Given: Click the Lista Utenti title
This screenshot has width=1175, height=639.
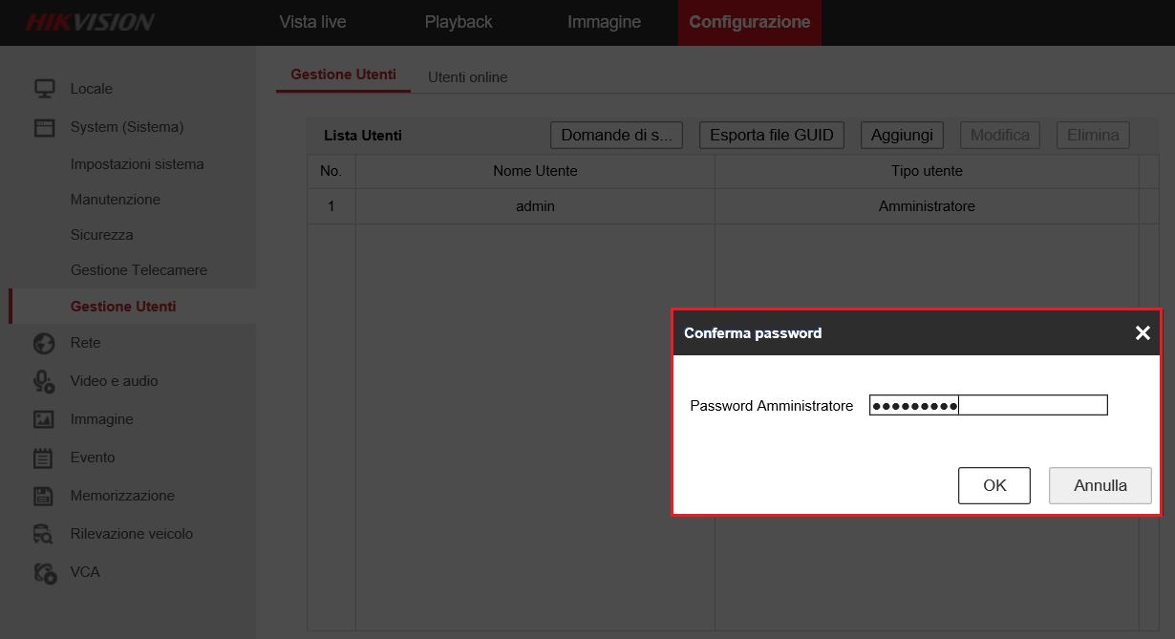Looking at the screenshot, I should pyautogui.click(x=363, y=136).
